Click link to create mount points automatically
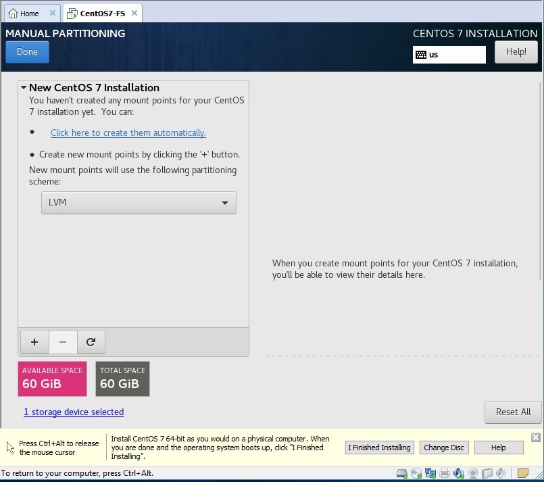Image resolution: width=544 pixels, height=482 pixels. [128, 133]
